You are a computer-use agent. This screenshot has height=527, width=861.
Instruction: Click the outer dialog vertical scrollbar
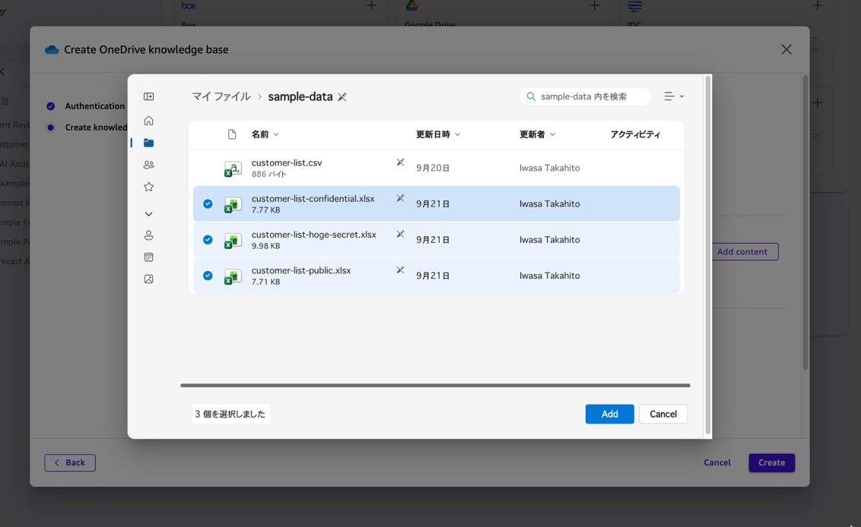[x=805, y=222]
